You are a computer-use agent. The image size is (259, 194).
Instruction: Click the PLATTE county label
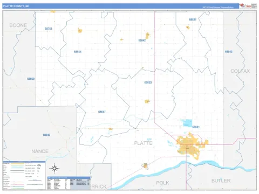tap(143, 143)
